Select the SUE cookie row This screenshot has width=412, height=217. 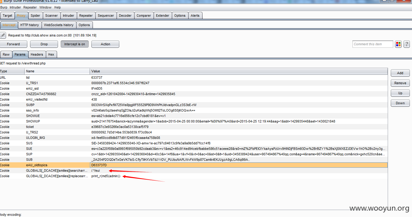194,149
